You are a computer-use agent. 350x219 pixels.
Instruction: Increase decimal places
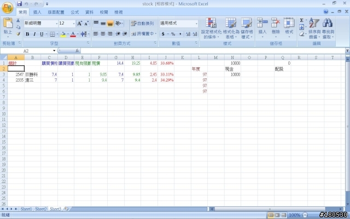click(x=188, y=34)
